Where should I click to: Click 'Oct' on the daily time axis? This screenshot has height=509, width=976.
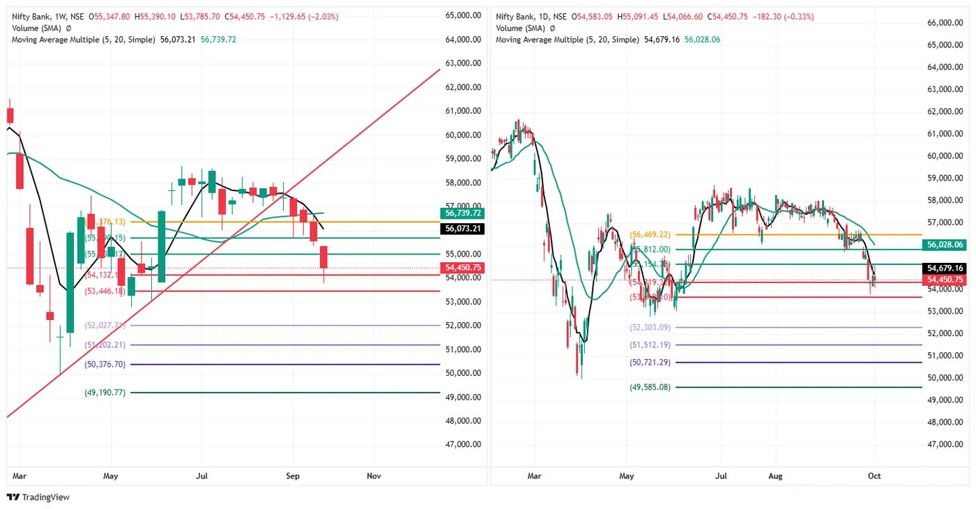tap(874, 476)
